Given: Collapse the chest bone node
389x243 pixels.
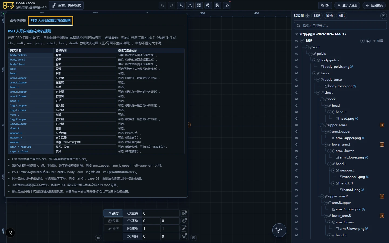Looking at the screenshot, I should (318, 93).
